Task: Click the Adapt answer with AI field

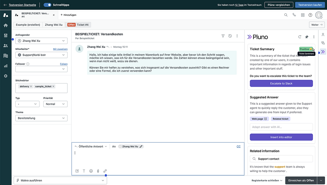Action: [x=281, y=127]
